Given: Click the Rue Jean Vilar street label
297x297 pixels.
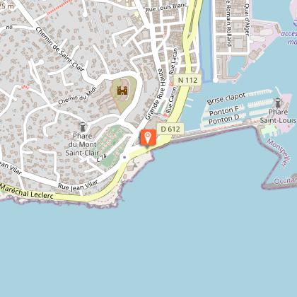Looking at the screenshot, I should (78, 185).
